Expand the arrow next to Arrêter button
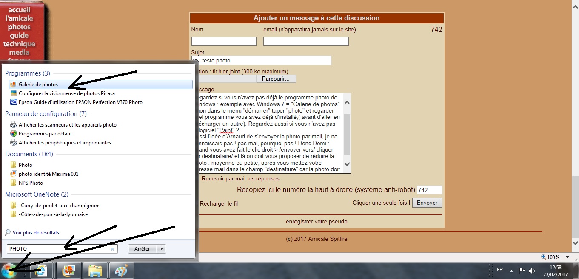 pyautogui.click(x=161, y=249)
